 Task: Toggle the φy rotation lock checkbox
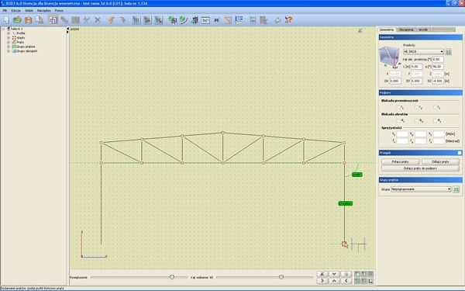click(416, 120)
